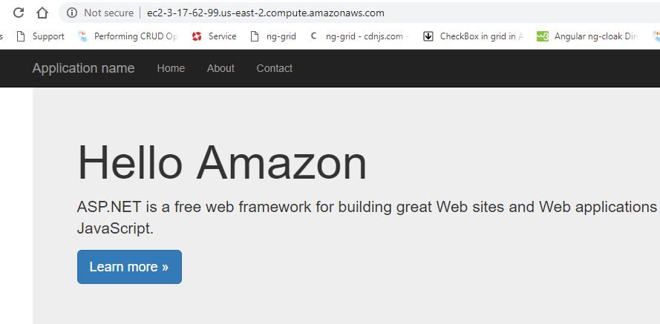The width and height of the screenshot is (660, 324).
Task: Focus the address bar URL text
Action: click(266, 13)
